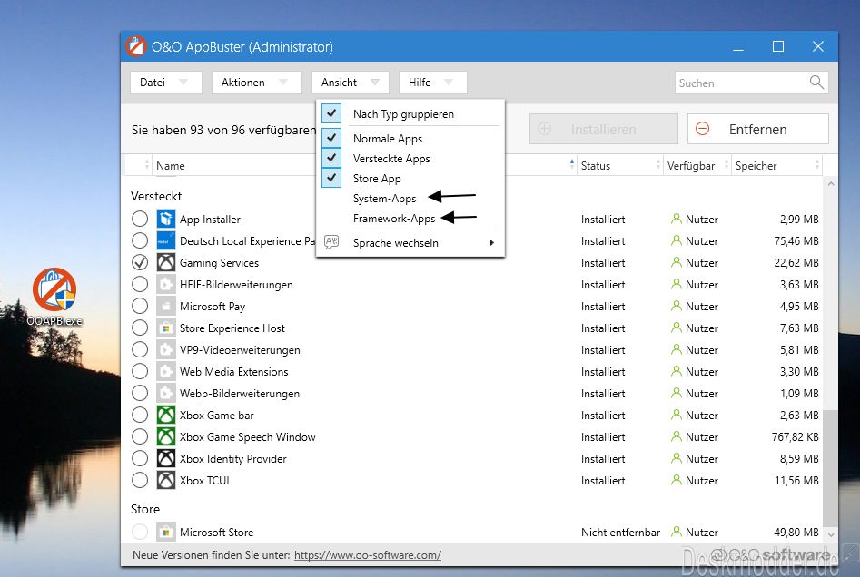Close the Ansicht dropdown menu
Screen dimensions: 860x577
coord(351,83)
